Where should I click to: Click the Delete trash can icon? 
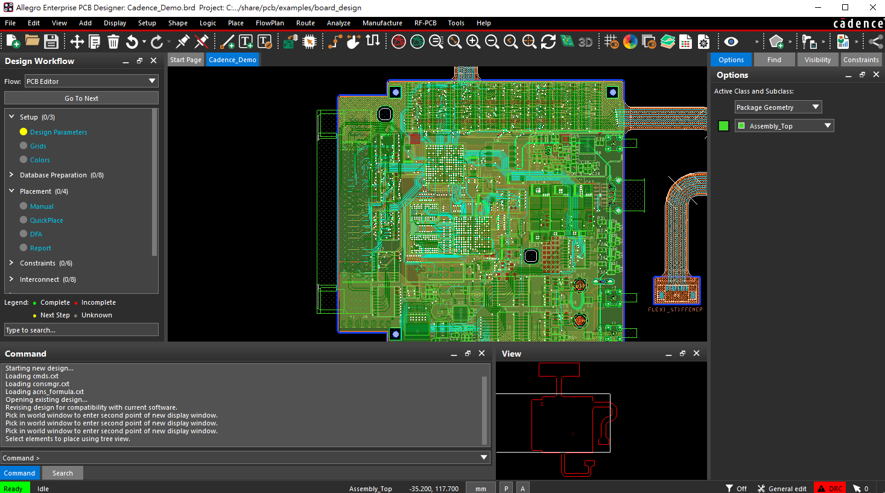pos(113,41)
